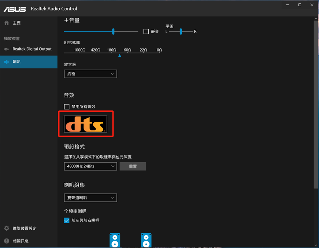319x248 pixels.
Task: Click the 喇叭組態 section heading
Action: pyautogui.click(x=74, y=185)
